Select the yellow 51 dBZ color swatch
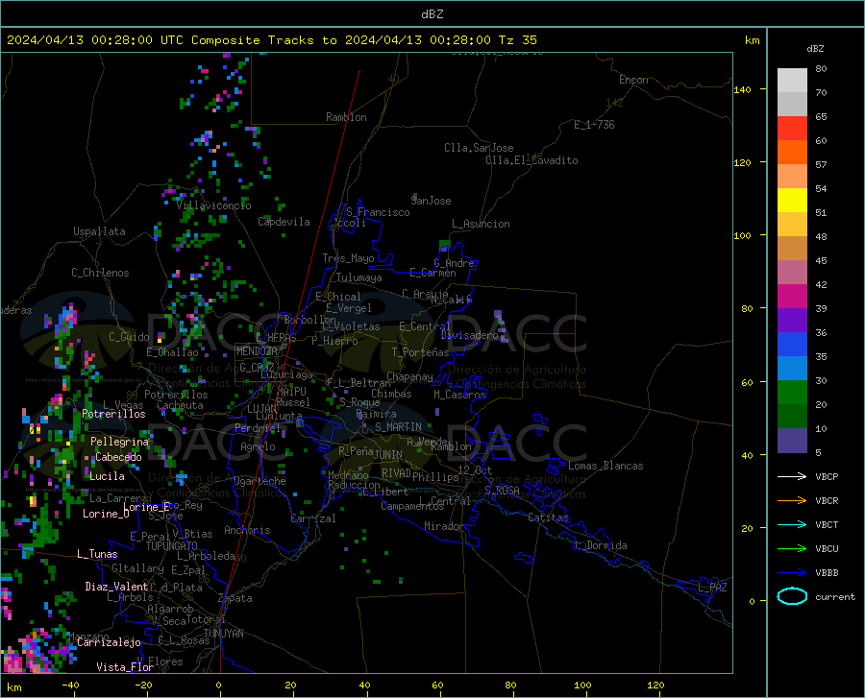The image size is (865, 698). [792, 201]
